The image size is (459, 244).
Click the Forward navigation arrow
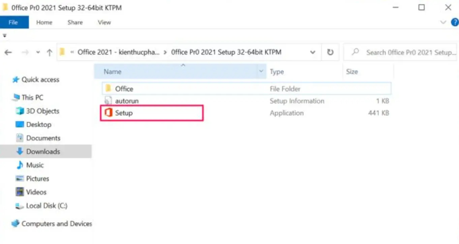25,52
